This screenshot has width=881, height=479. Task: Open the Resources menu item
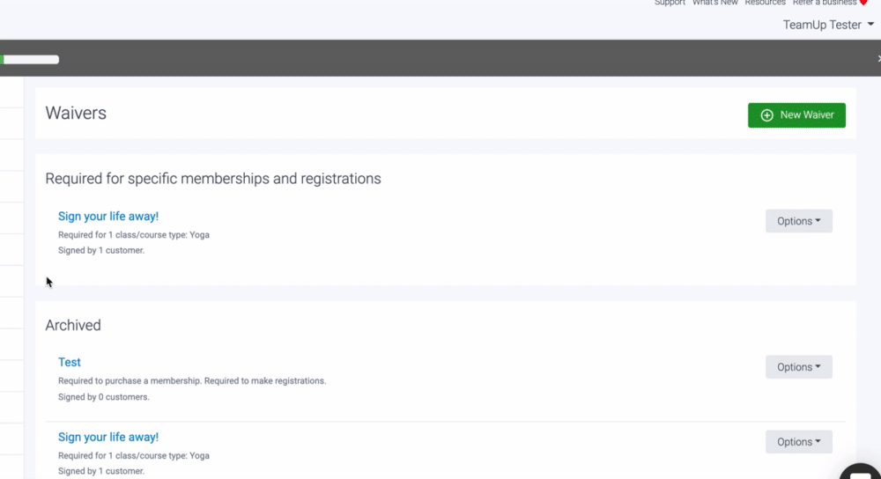point(765,3)
